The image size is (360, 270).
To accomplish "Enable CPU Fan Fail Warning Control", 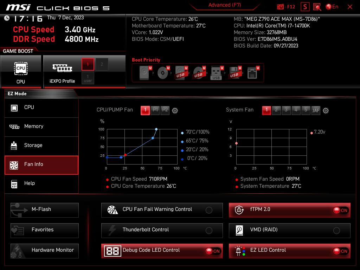I will [x=209, y=210].
